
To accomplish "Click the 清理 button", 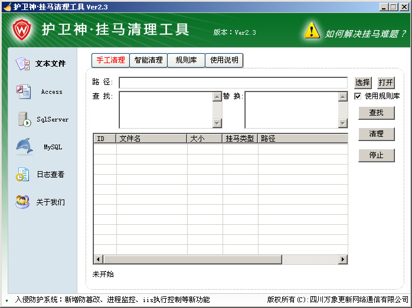I will pos(376,134).
